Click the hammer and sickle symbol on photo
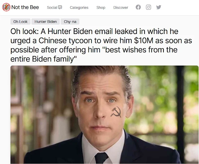 coord(116,112)
